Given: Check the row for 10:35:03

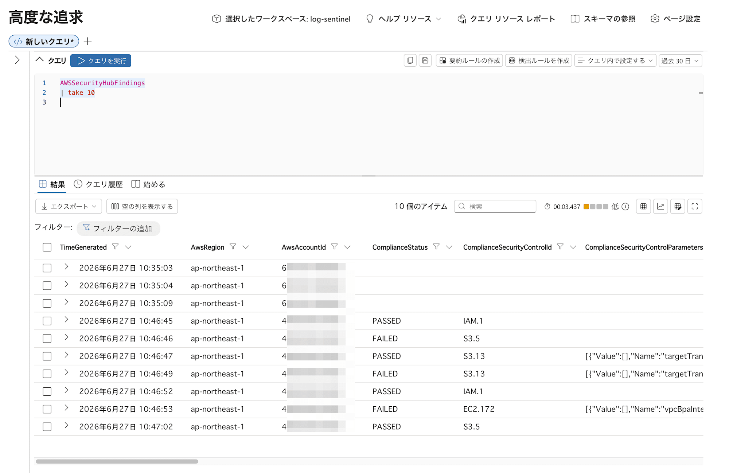Looking at the screenshot, I should (x=47, y=268).
